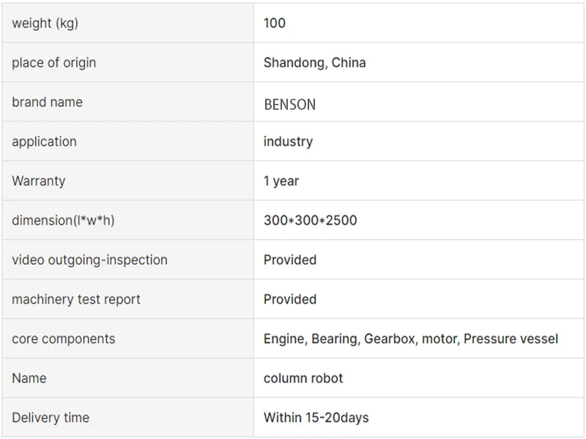Select the weight value 100
The width and height of the screenshot is (586, 439).
pyautogui.click(x=274, y=23)
